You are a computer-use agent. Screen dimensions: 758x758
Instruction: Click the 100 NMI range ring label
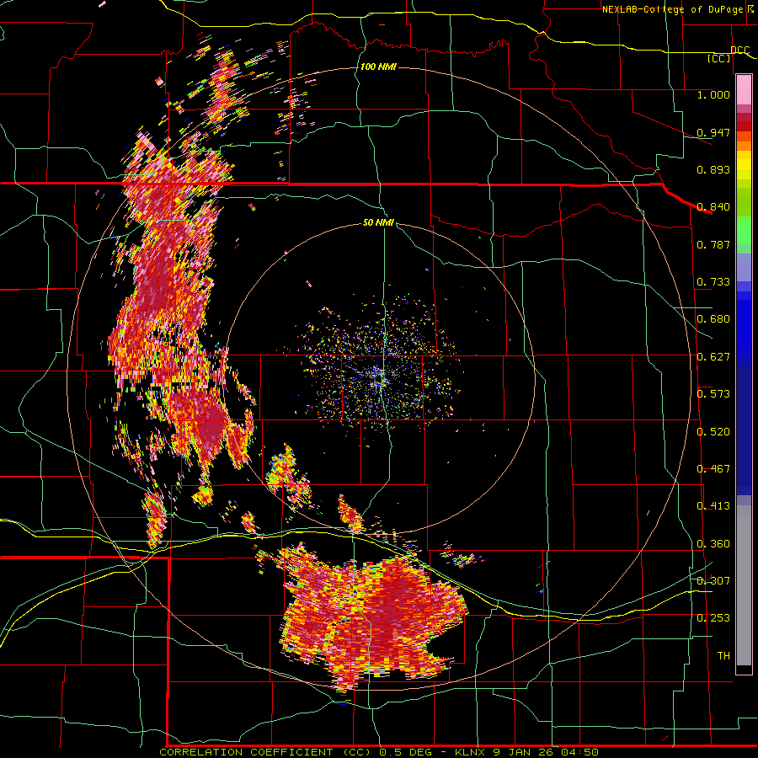378,67
